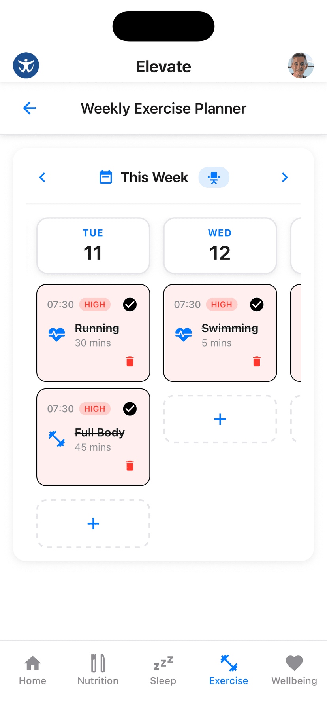Viewport: 327px width, 712px height.
Task: Switch to the Wellbeing tab
Action: tap(294, 669)
